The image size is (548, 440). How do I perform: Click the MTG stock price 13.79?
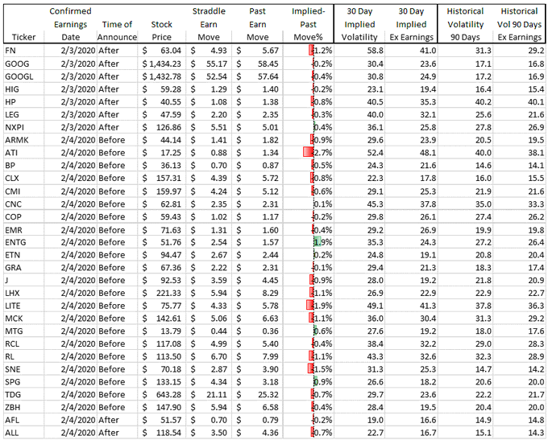tap(162, 331)
